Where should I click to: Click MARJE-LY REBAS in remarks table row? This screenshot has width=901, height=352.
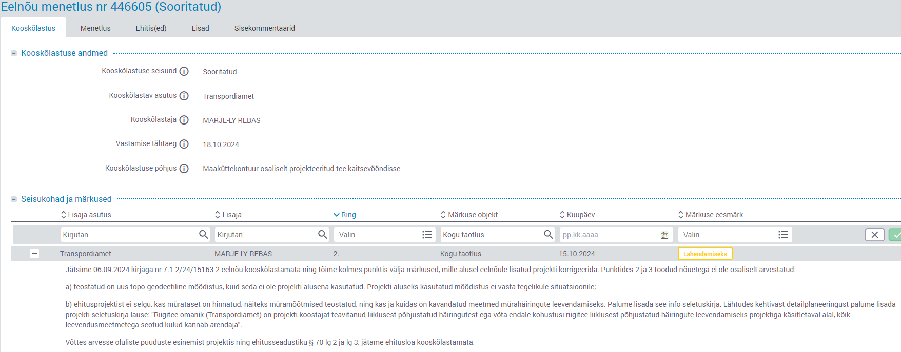tap(243, 254)
